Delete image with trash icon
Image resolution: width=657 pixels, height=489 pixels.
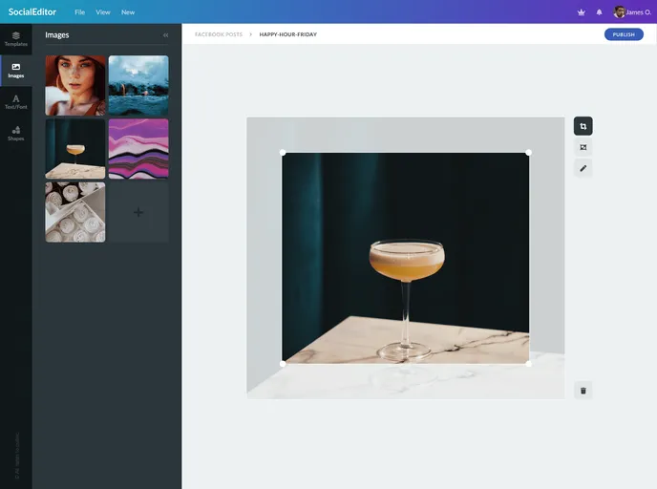pos(583,390)
